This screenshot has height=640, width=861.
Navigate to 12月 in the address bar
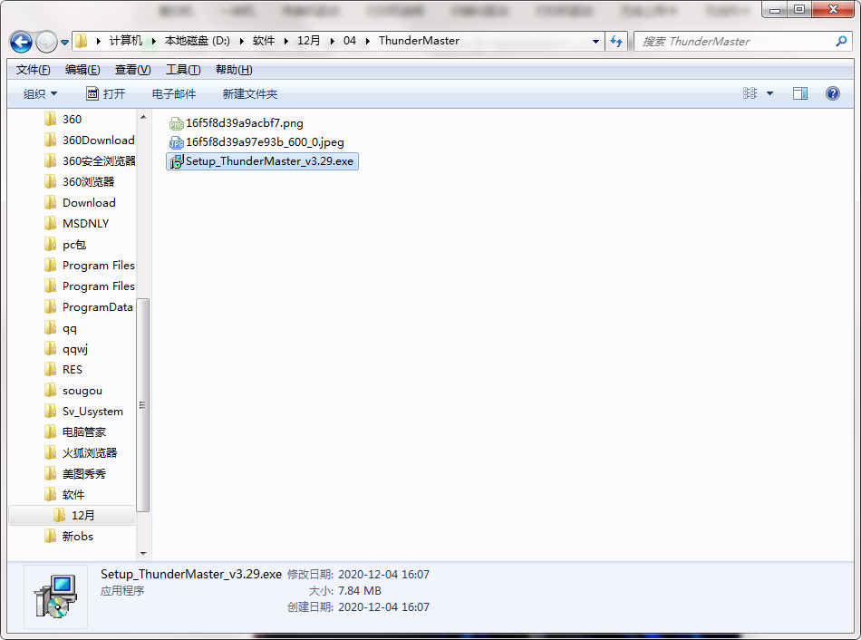coord(308,41)
